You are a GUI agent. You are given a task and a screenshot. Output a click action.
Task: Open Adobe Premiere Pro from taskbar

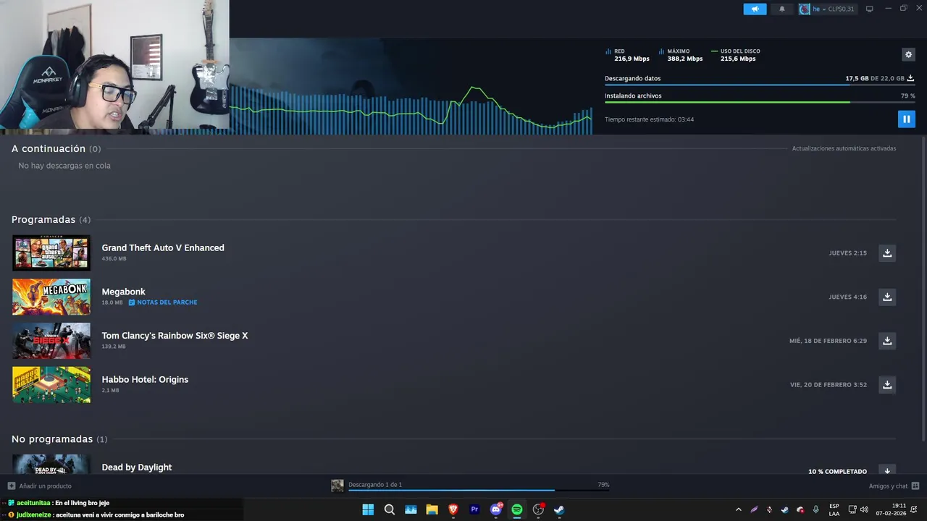coord(474,509)
